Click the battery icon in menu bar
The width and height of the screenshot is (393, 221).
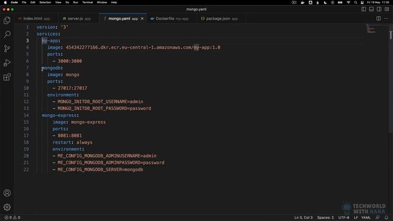coord(340,2)
